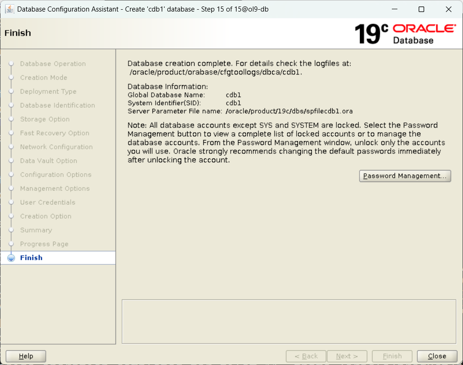The height and width of the screenshot is (365, 463).
Task: Maximize the Database Configuration Assistant window
Action: (421, 9)
